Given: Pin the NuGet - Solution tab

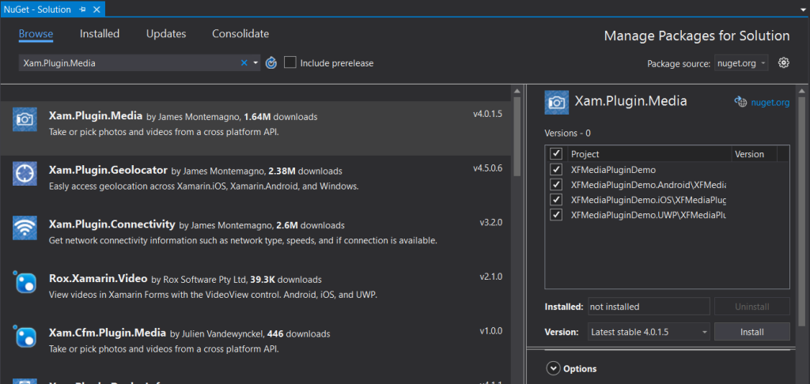Looking at the screenshot, I should click(82, 9).
